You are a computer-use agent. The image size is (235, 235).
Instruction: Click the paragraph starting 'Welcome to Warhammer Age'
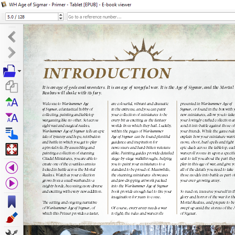click(73, 148)
